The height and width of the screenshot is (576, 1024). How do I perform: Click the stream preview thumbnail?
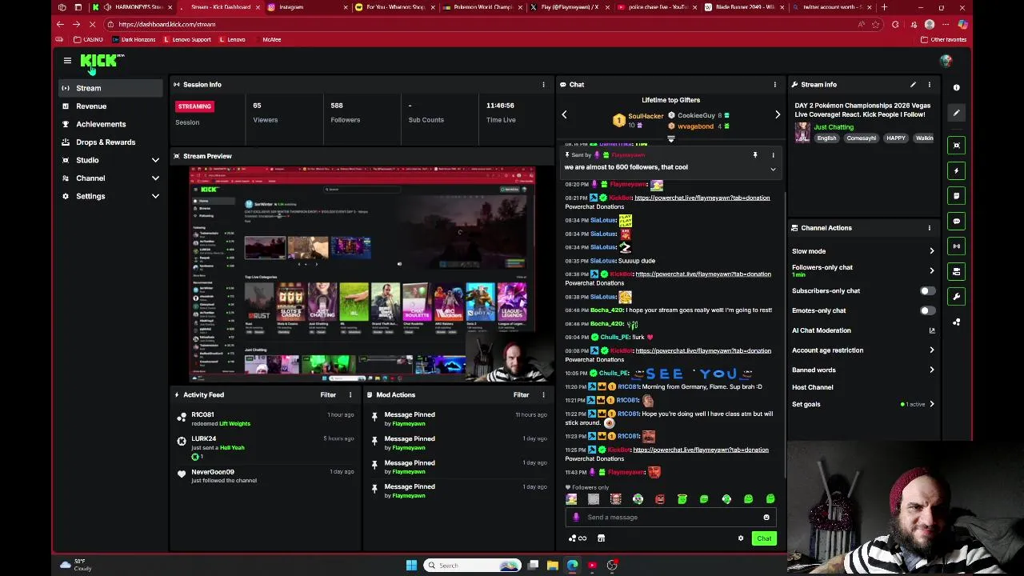click(x=362, y=274)
